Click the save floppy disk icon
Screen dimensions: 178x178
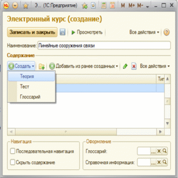63,32
